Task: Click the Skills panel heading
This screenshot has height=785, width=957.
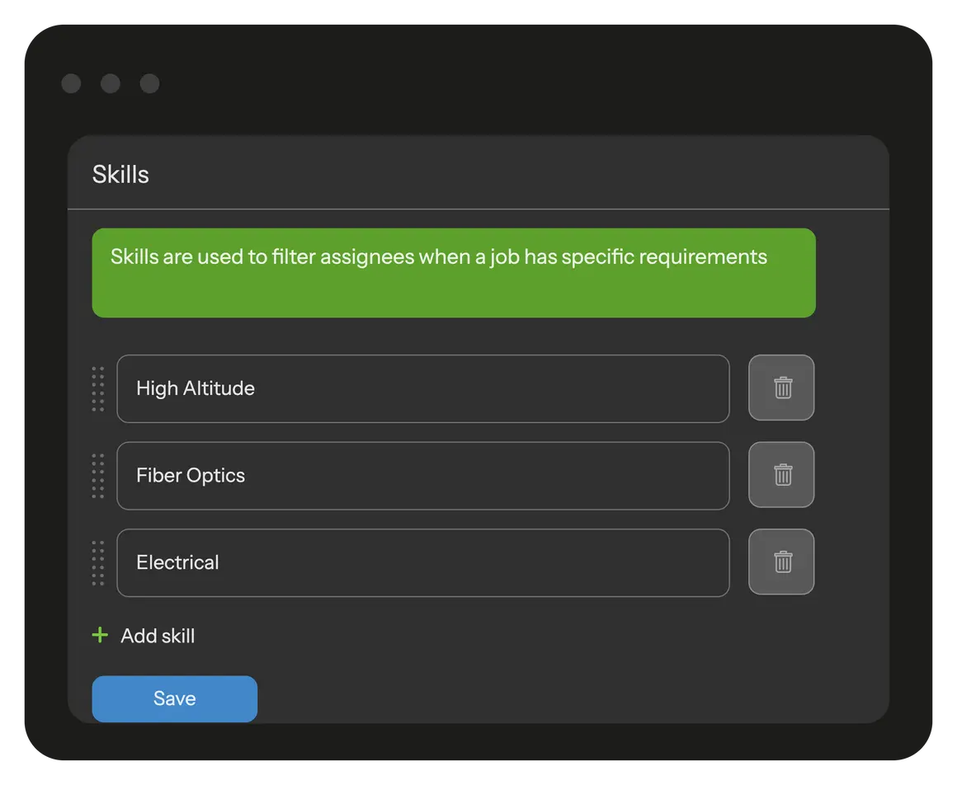Action: tap(120, 174)
